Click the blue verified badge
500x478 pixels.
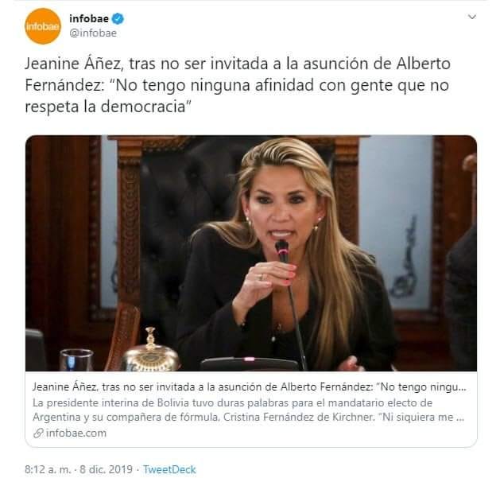coord(118,19)
